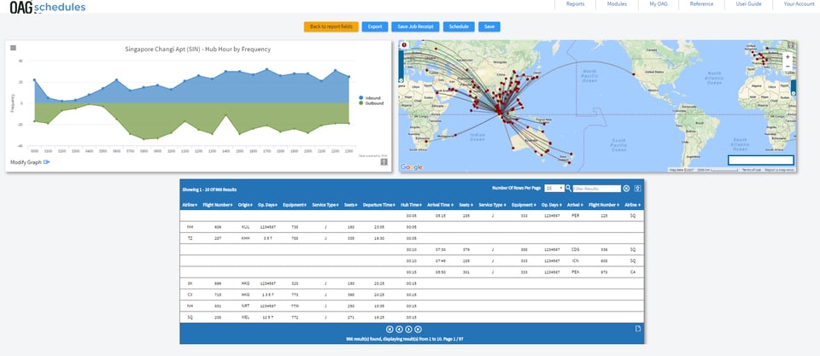Open the Reports menu
Viewport: 820px width, 356px height.
[575, 4]
